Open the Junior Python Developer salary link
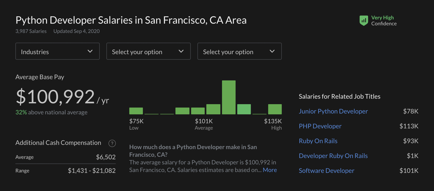The image size is (434, 191). (x=333, y=111)
